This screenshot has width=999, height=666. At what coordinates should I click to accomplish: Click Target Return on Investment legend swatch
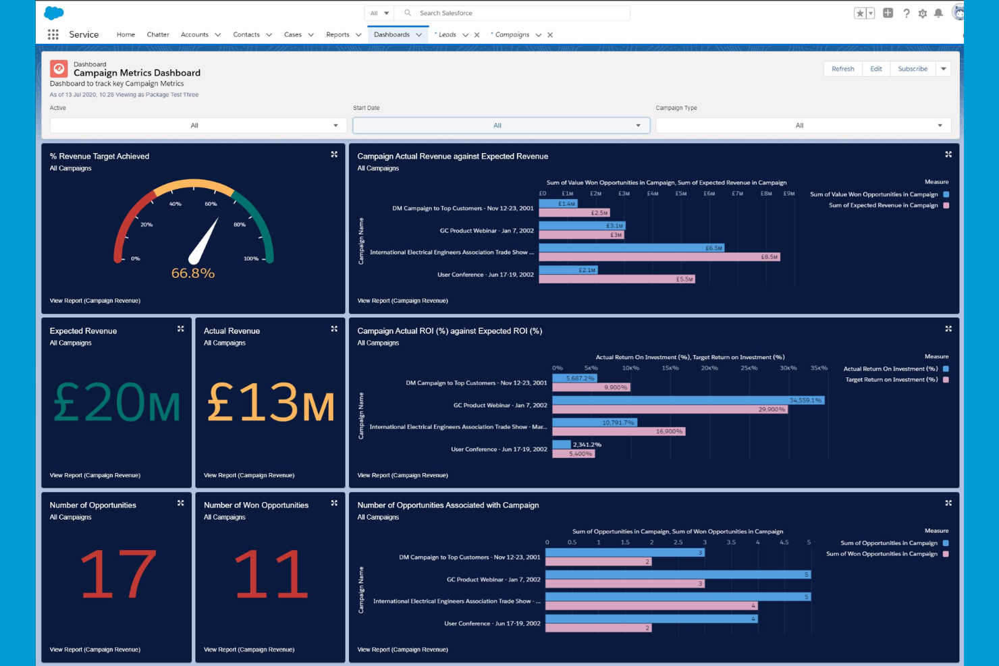click(x=946, y=380)
